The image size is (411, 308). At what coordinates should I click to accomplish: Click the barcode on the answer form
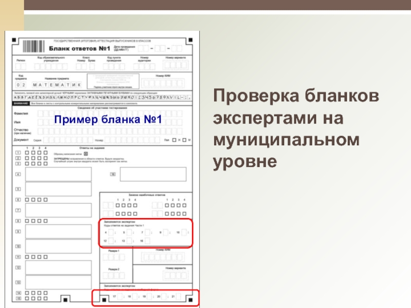pos(33,46)
